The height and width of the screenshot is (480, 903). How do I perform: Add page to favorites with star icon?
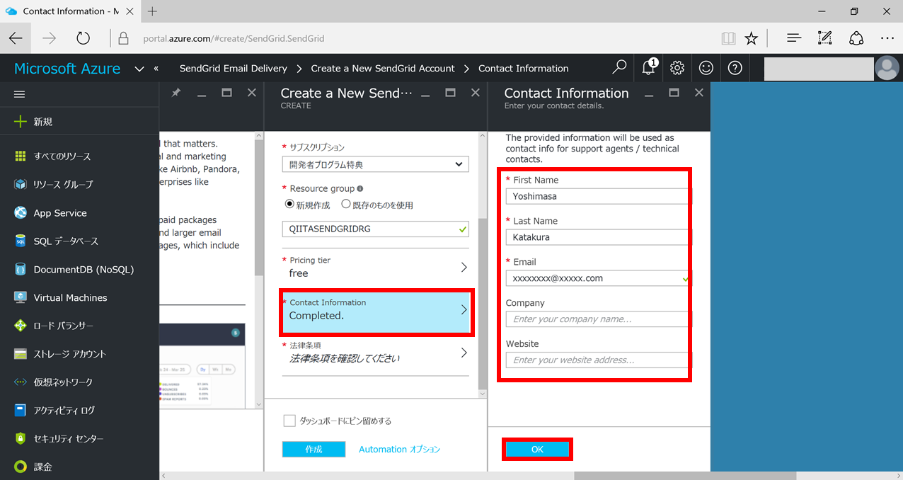[752, 38]
